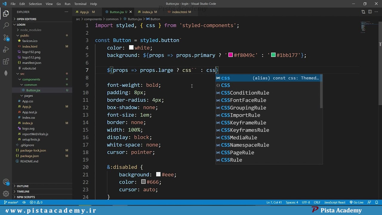Open notifications bell in status bar
This screenshot has height=215, width=382.
coord(377,202)
